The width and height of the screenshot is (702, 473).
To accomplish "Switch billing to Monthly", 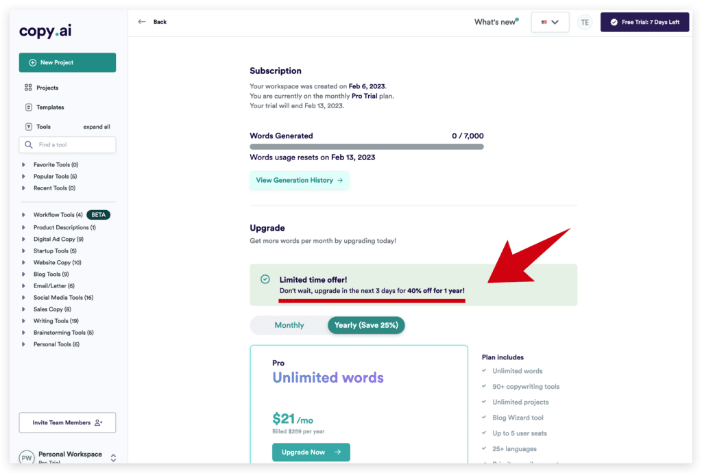I will tap(289, 325).
